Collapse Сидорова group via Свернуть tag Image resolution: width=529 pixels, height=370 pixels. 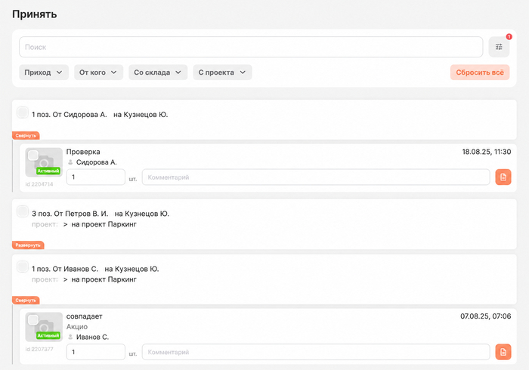(26, 135)
